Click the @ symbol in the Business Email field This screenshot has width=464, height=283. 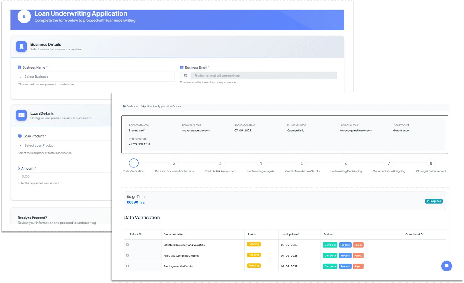pyautogui.click(x=185, y=75)
